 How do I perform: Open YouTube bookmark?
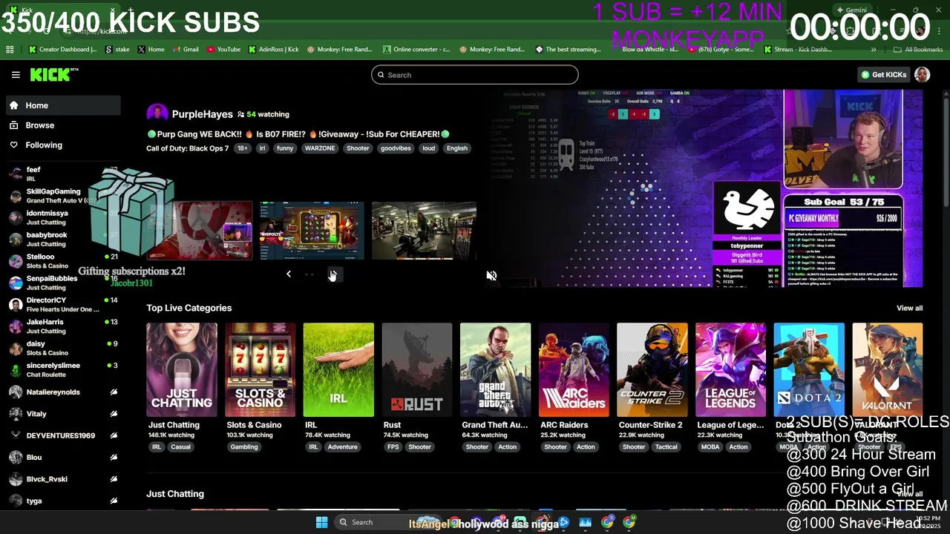(x=223, y=50)
